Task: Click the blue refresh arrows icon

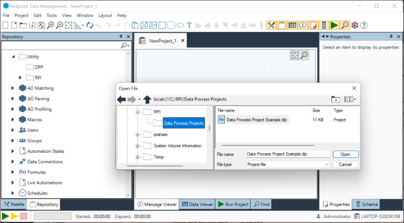Action: point(90,25)
